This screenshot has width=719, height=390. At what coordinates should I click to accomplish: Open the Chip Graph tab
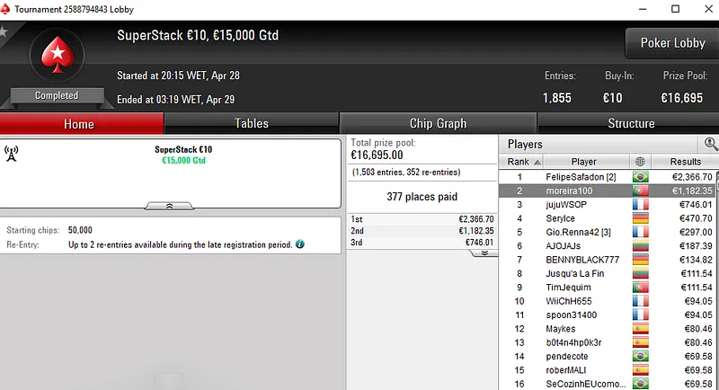(438, 123)
